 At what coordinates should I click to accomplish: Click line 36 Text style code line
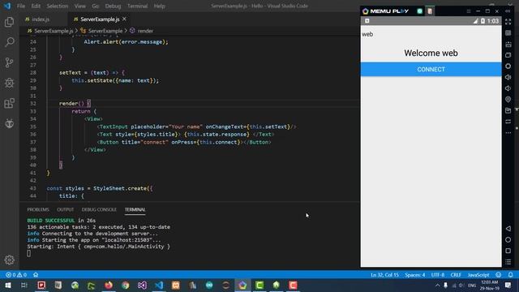186,135
